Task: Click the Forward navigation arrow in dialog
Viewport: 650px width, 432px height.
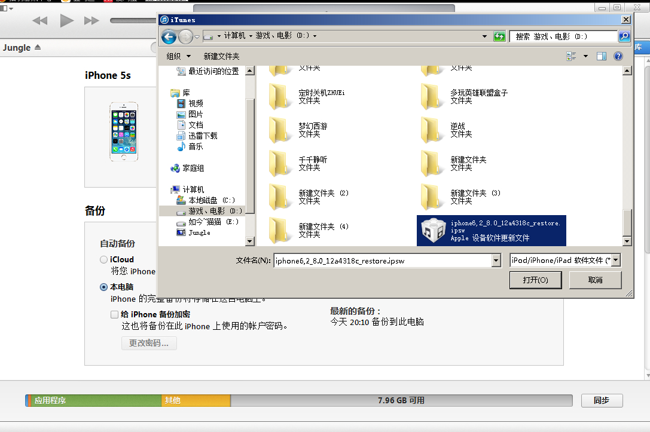Action: pyautogui.click(x=185, y=37)
